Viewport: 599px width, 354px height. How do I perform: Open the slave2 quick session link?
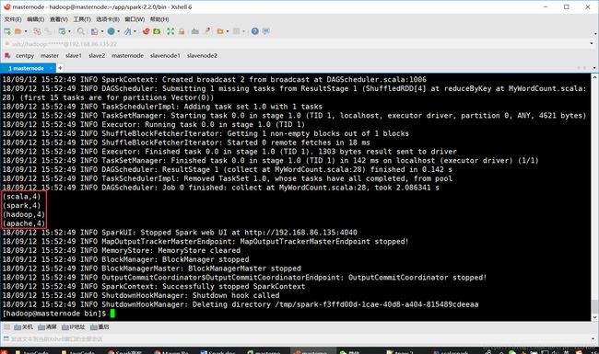97,56
